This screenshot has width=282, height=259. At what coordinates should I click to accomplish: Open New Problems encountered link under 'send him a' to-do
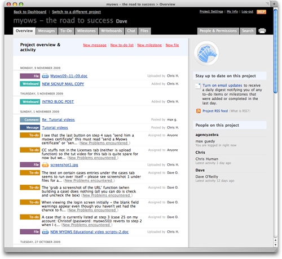click(104, 143)
